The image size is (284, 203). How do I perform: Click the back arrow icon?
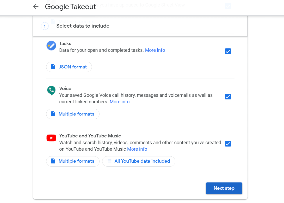coord(36,7)
